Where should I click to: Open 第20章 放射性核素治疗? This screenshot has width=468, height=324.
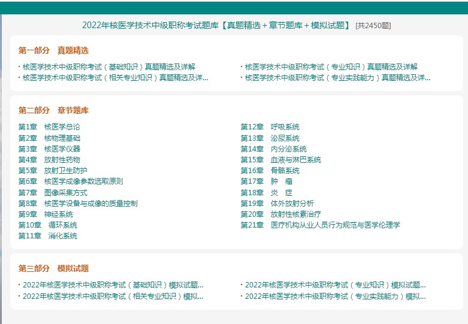[x=281, y=214]
